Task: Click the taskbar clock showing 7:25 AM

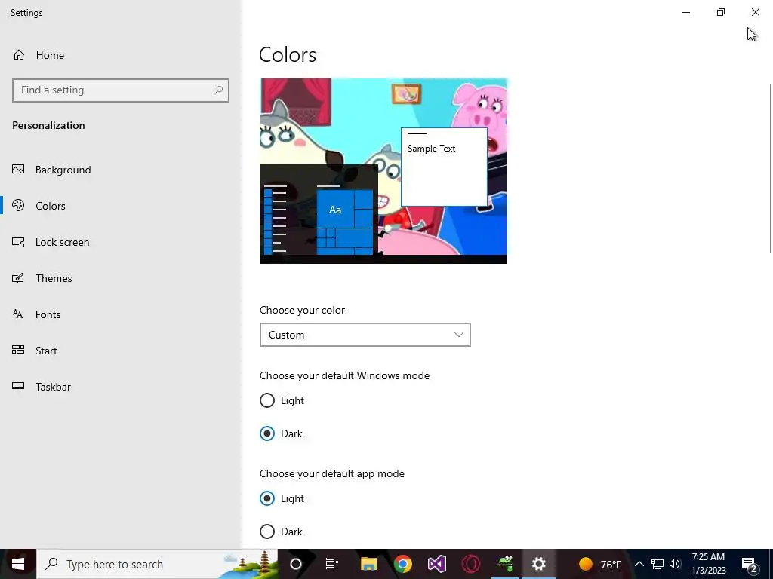Action: click(x=708, y=564)
